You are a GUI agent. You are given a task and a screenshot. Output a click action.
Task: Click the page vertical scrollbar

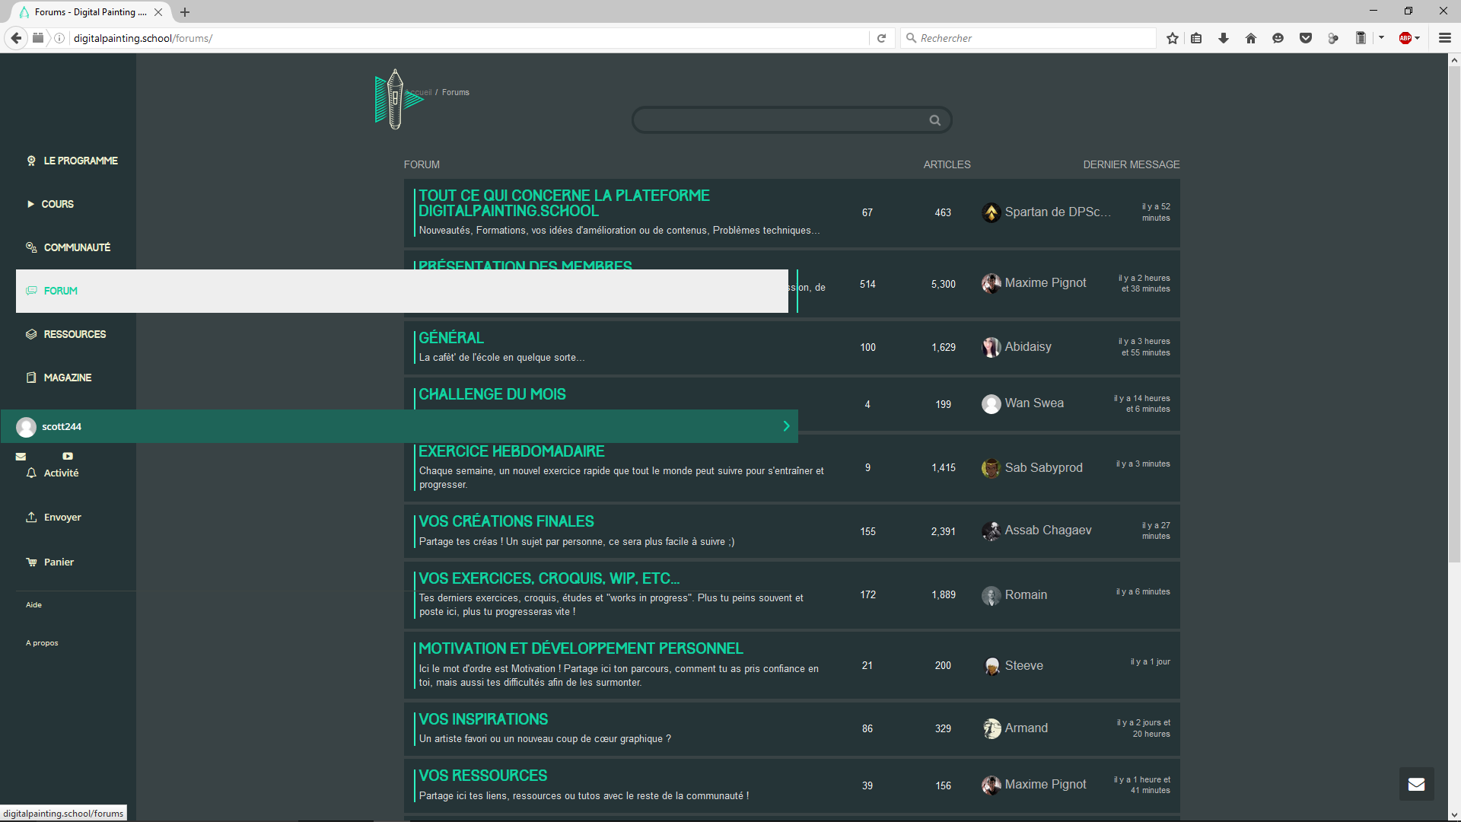tap(1454, 304)
